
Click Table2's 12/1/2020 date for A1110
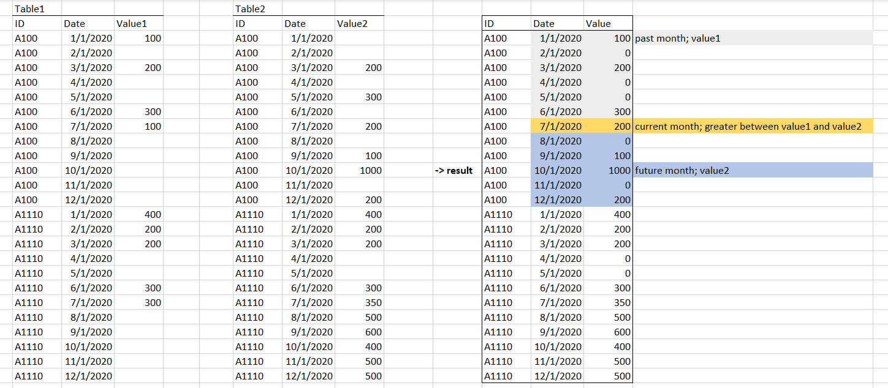coord(309,376)
